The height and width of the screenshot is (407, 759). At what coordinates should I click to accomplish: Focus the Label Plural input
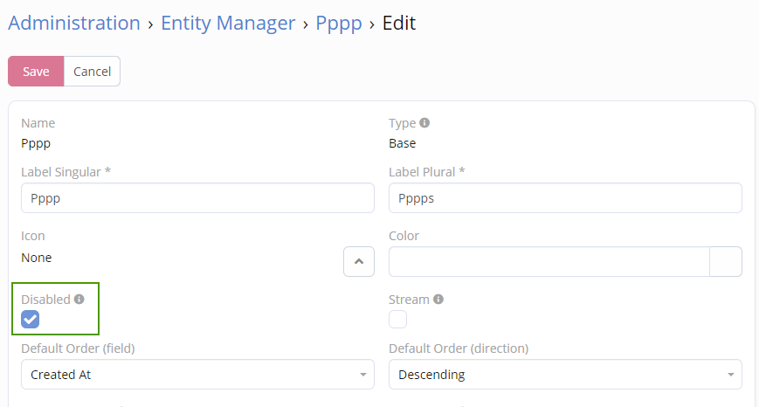tap(565, 198)
